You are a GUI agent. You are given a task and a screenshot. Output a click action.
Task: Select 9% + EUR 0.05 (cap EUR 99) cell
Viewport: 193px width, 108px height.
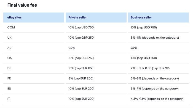coord(150,68)
